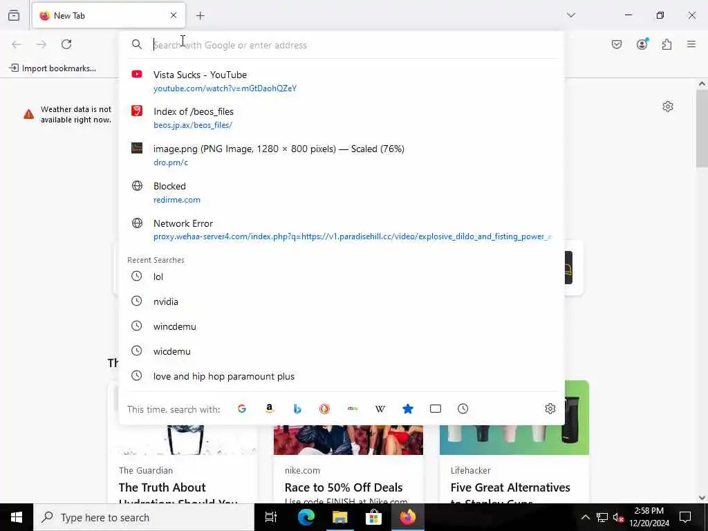
Task: Click the network tray icon
Action: point(602,517)
